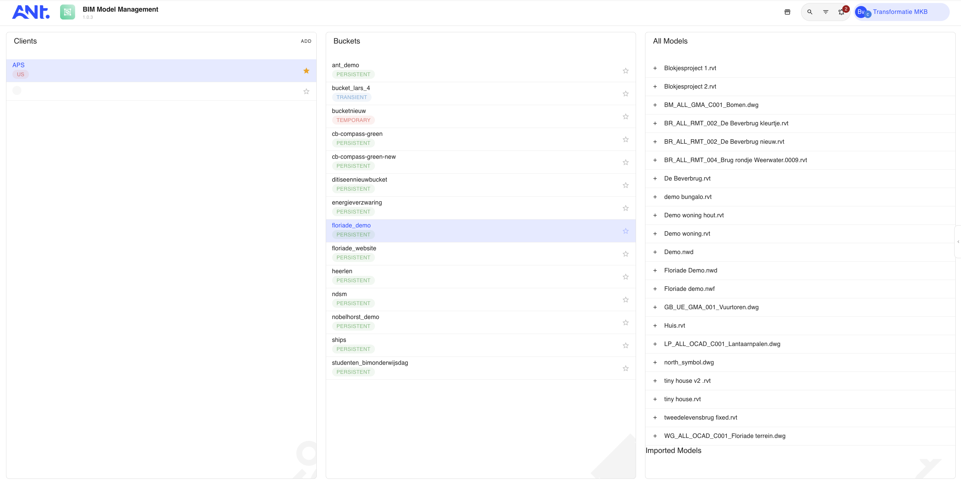Click LP_ALL_OCAD_C001_Lantaarnpalen.dwg model name
961x483 pixels.
722,344
